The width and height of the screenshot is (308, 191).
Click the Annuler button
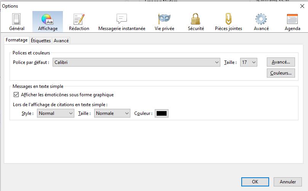click(x=287, y=182)
